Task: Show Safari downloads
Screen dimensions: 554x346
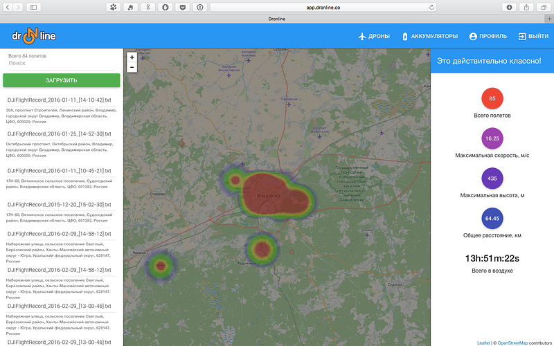Action: [509, 7]
